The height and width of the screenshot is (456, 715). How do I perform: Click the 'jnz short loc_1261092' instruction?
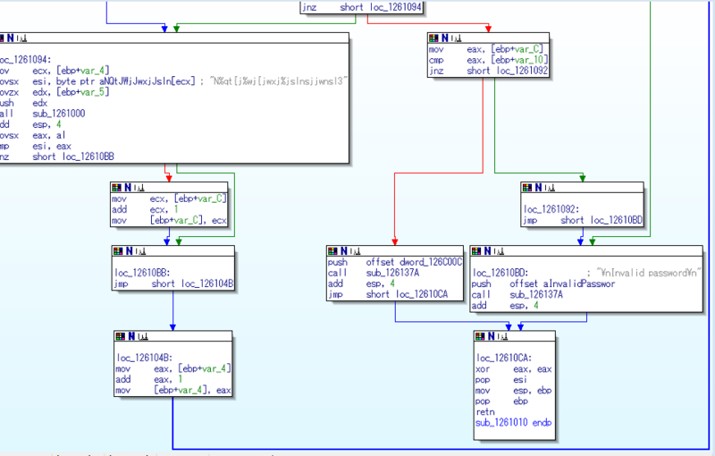(488, 71)
